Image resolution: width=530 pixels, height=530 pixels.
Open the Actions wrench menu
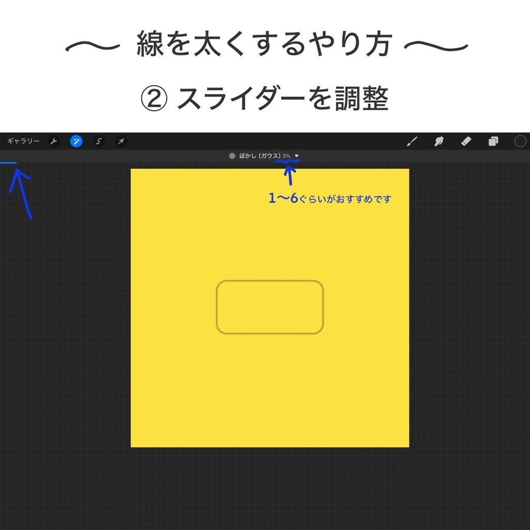click(54, 141)
